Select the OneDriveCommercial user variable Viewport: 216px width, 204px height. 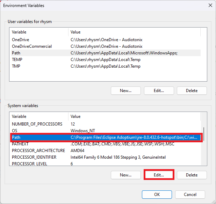(x=106, y=46)
